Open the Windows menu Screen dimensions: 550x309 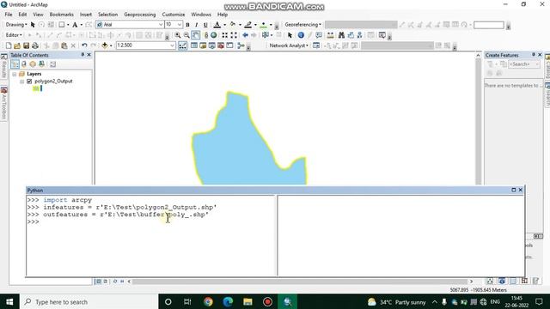[x=201, y=15]
